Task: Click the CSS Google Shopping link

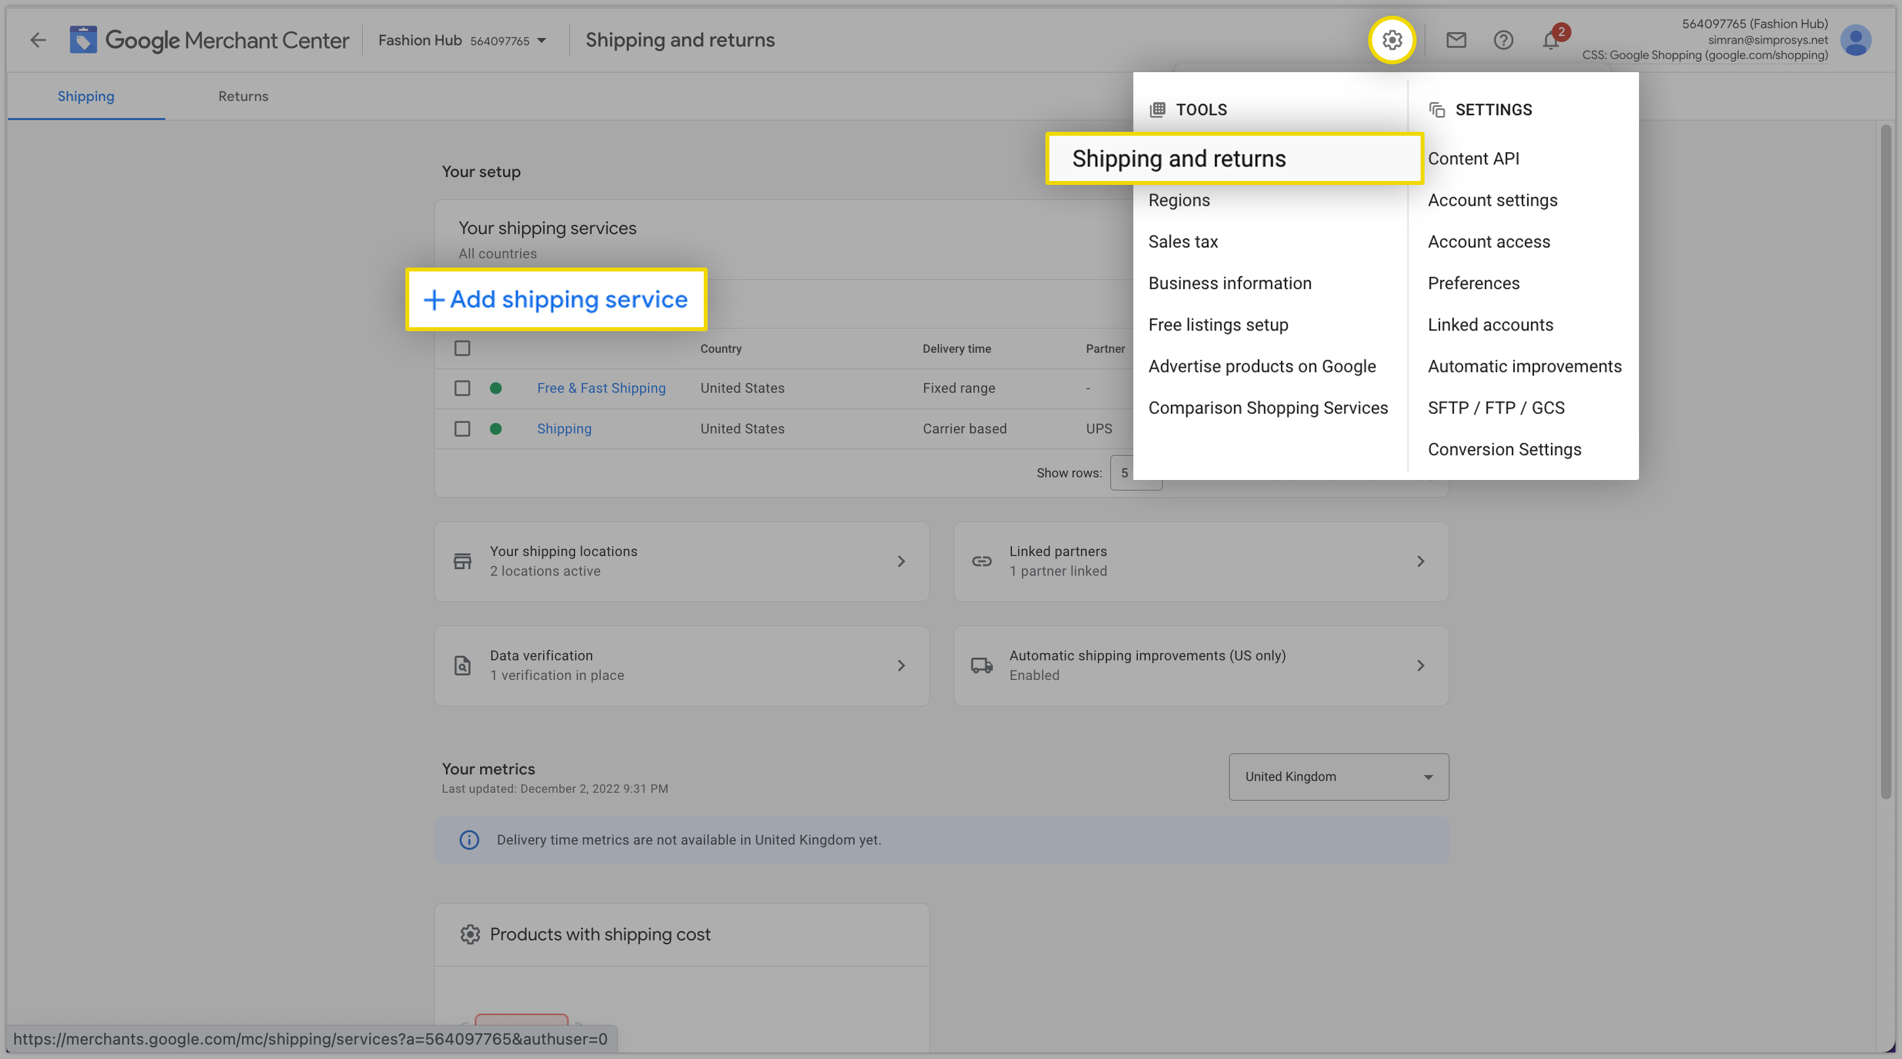Action: pyautogui.click(x=1705, y=55)
